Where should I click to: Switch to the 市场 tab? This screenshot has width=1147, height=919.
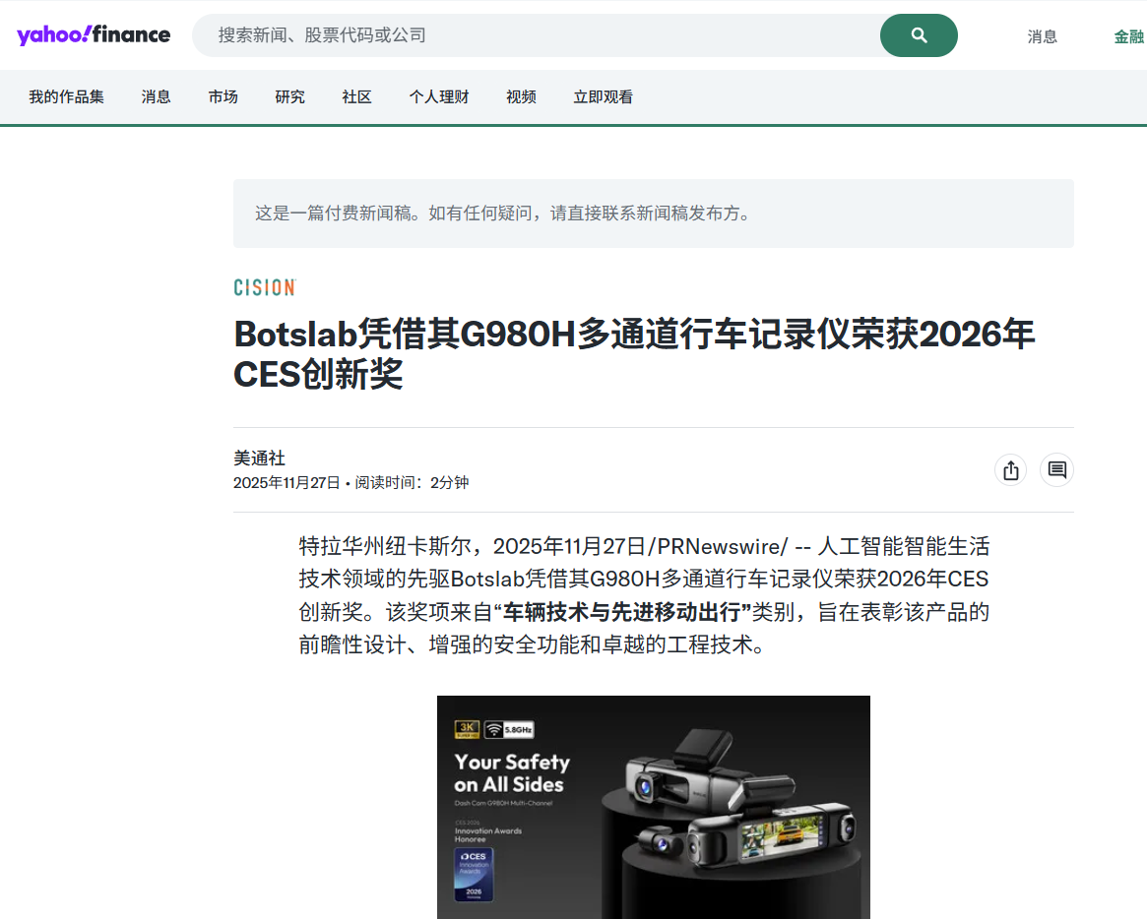tap(223, 96)
